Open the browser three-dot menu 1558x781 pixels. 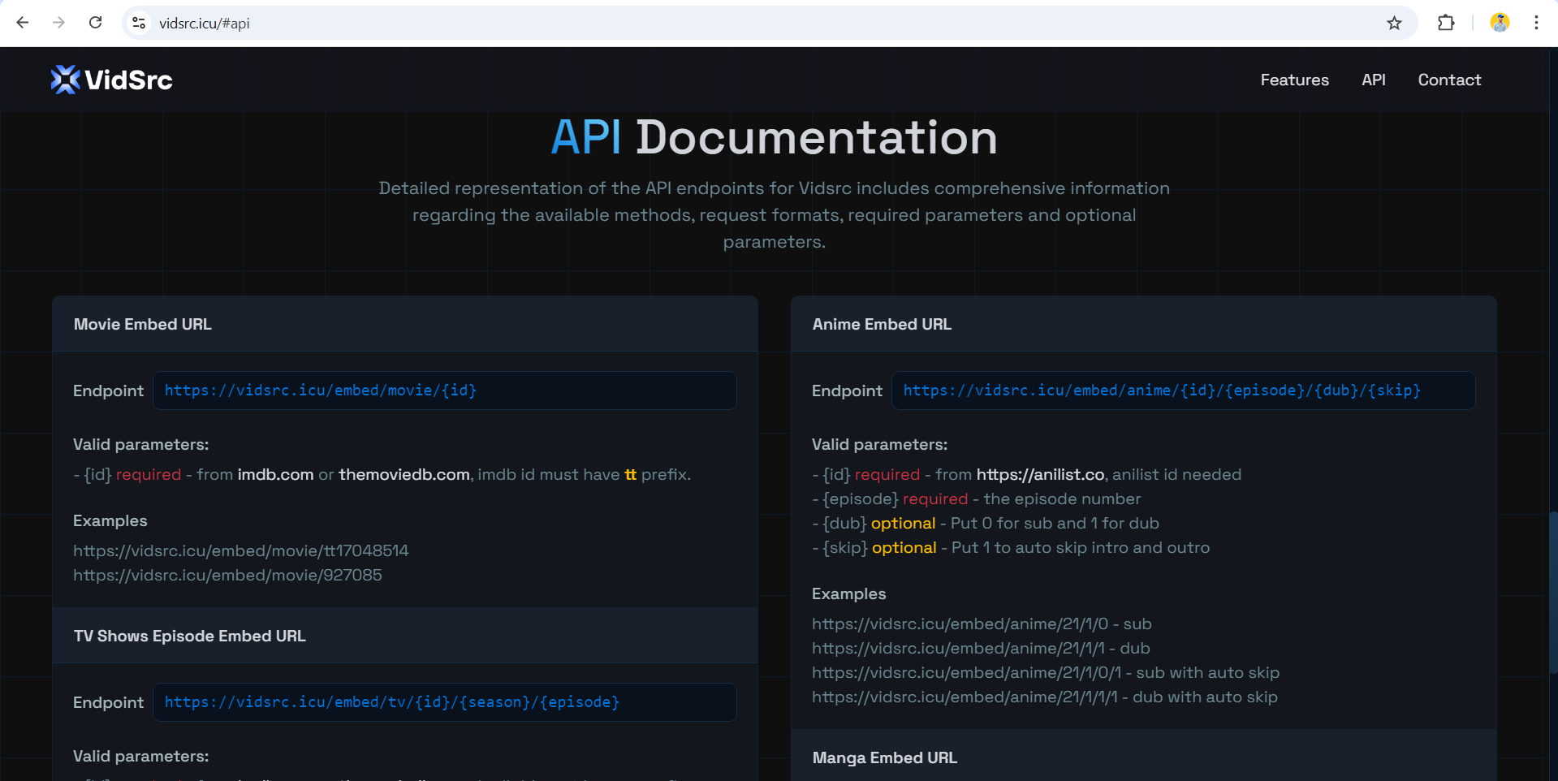(1536, 23)
